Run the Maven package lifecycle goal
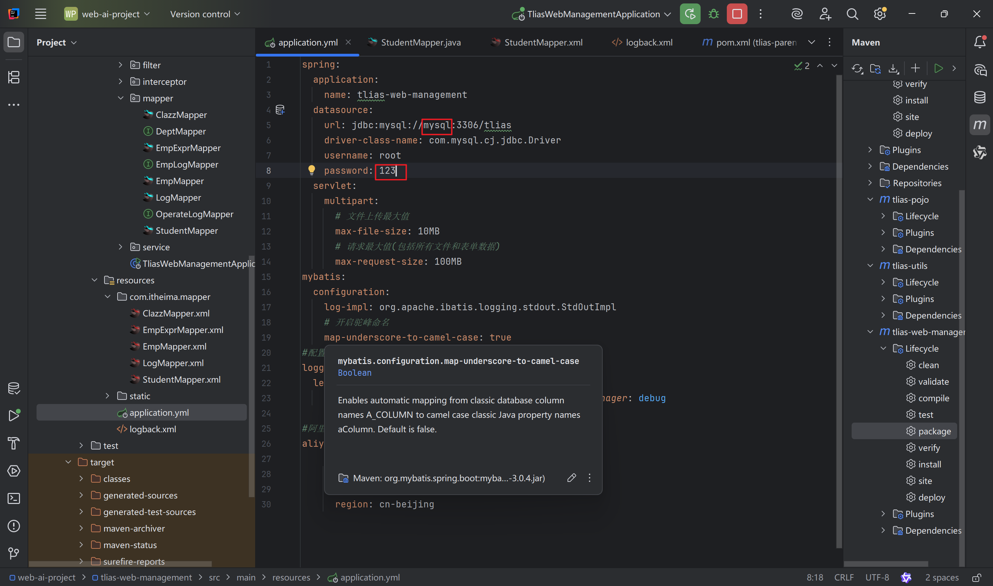993x586 pixels. click(x=934, y=431)
